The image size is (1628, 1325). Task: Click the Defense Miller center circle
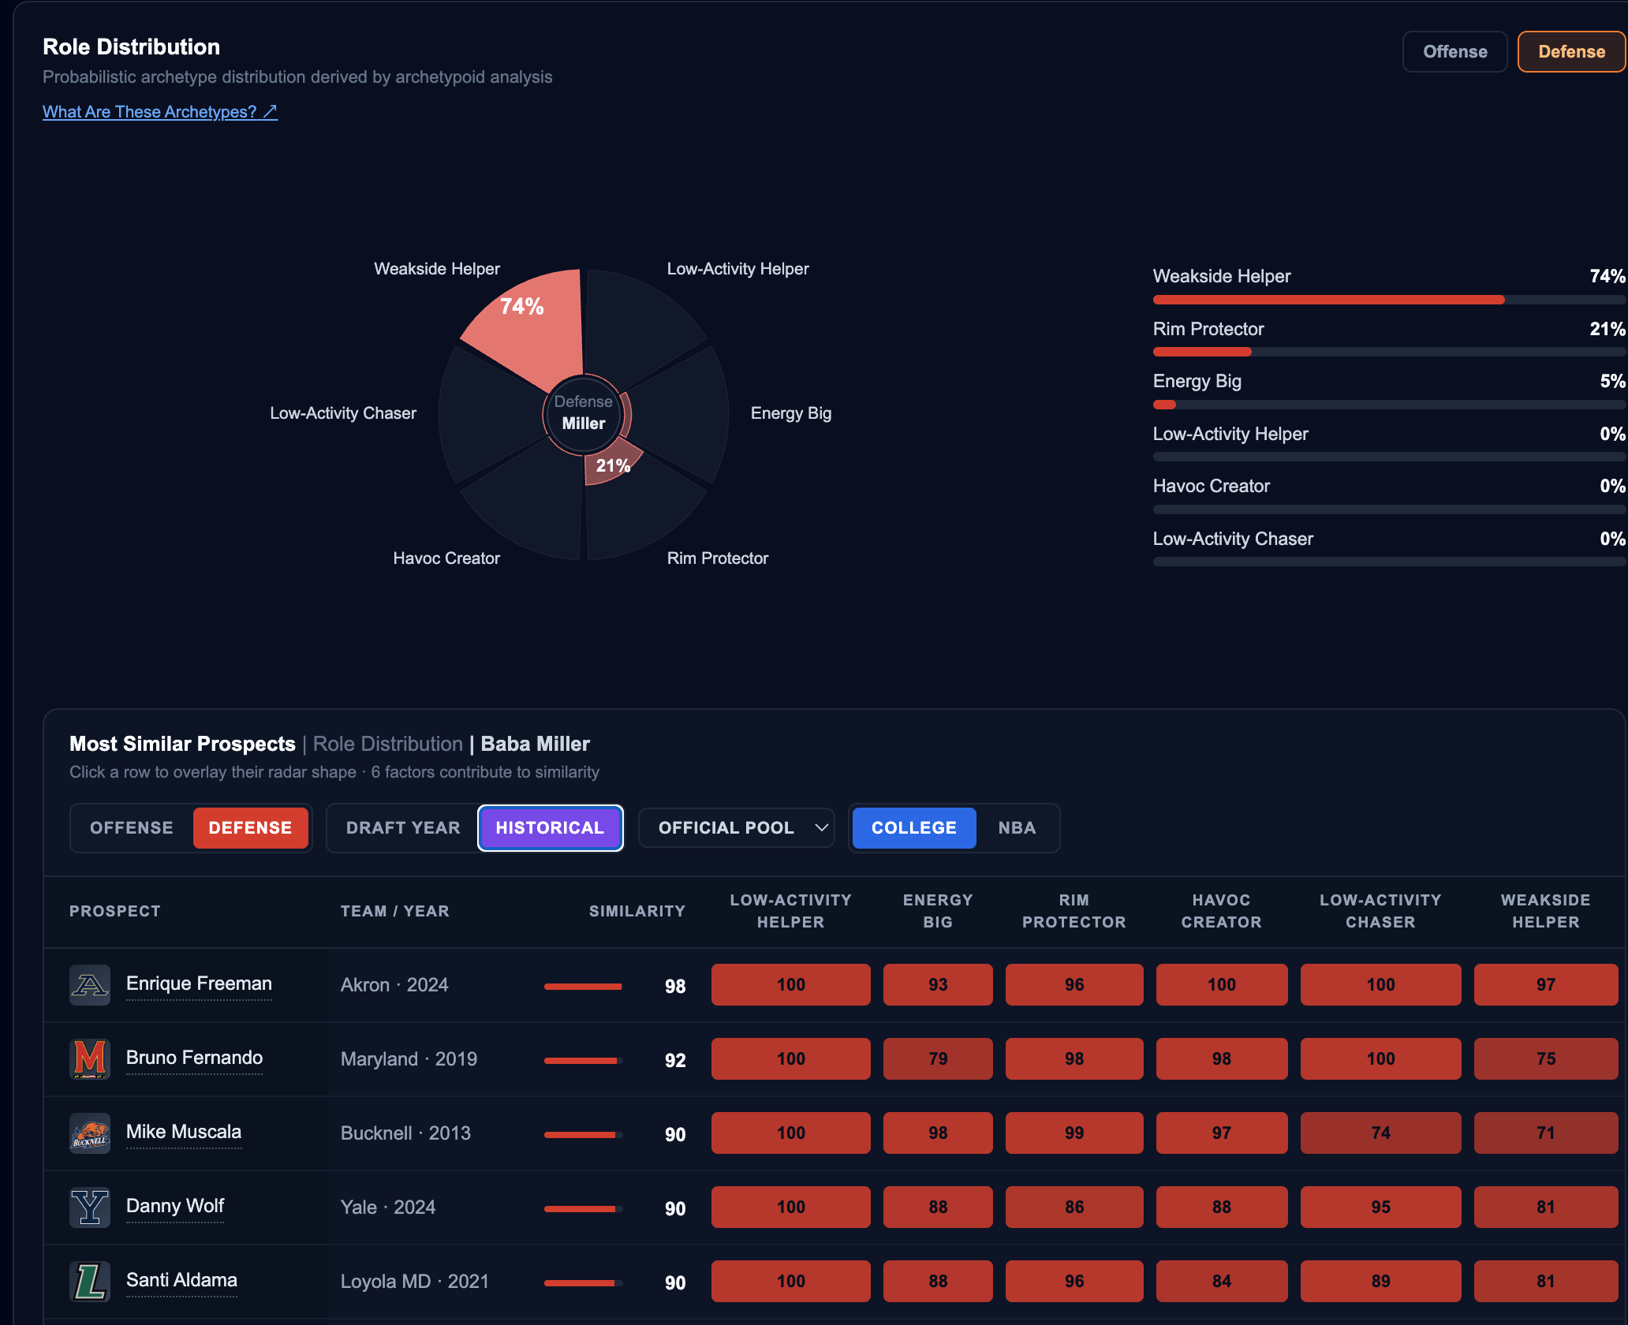(x=584, y=413)
